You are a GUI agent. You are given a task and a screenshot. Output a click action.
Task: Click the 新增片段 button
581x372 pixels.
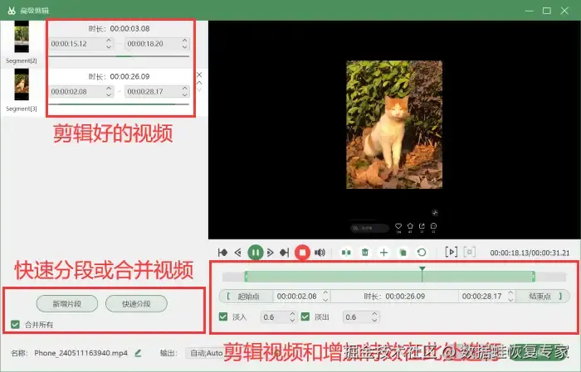[67, 304]
